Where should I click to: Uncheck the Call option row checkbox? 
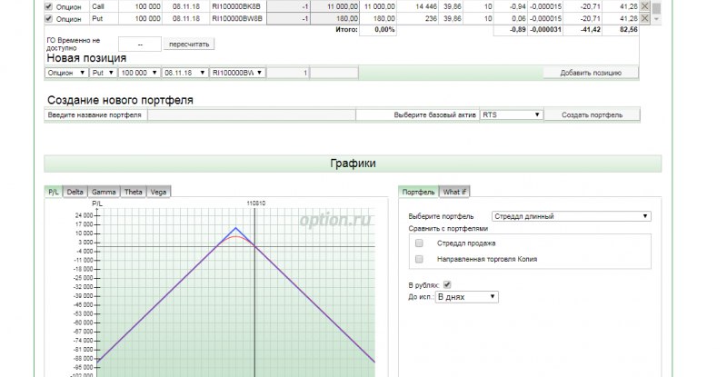[x=49, y=5]
